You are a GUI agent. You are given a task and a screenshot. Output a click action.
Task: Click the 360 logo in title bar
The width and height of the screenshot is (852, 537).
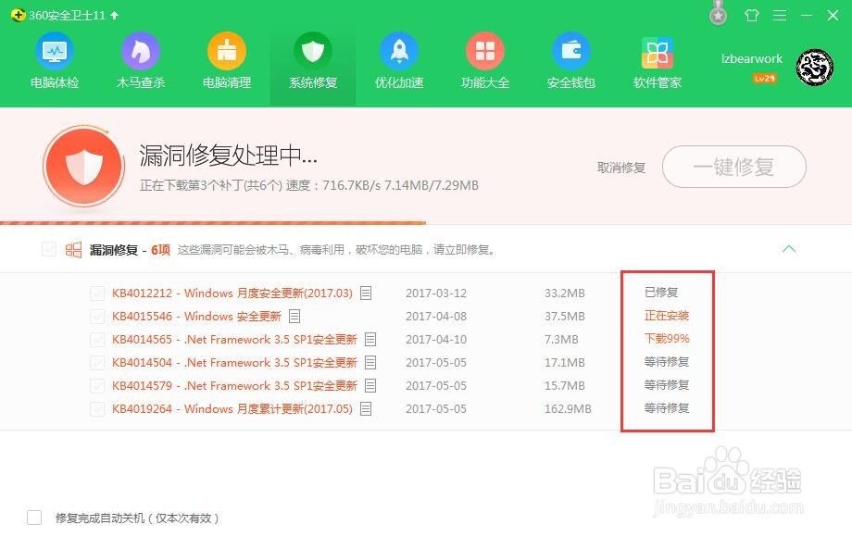click(18, 15)
